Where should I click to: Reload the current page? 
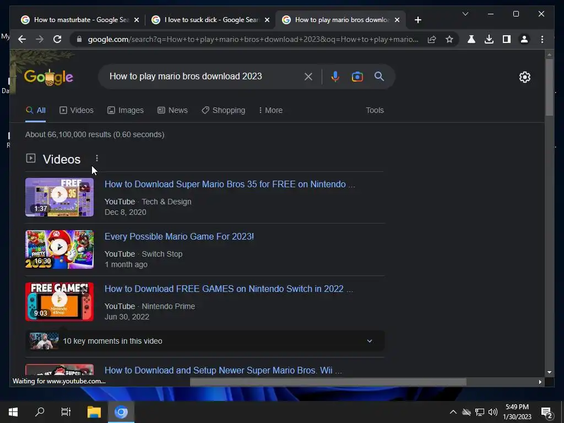tap(57, 39)
